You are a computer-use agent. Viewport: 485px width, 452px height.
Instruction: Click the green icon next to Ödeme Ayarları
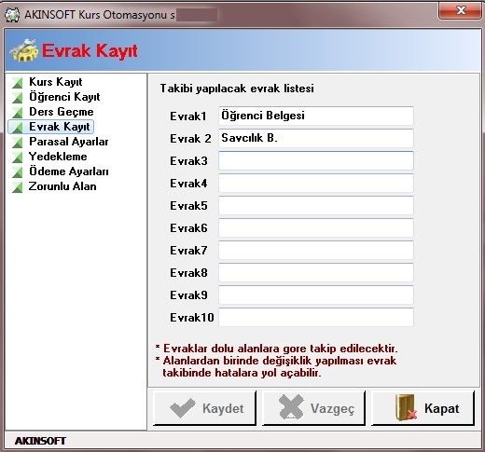coord(18,172)
